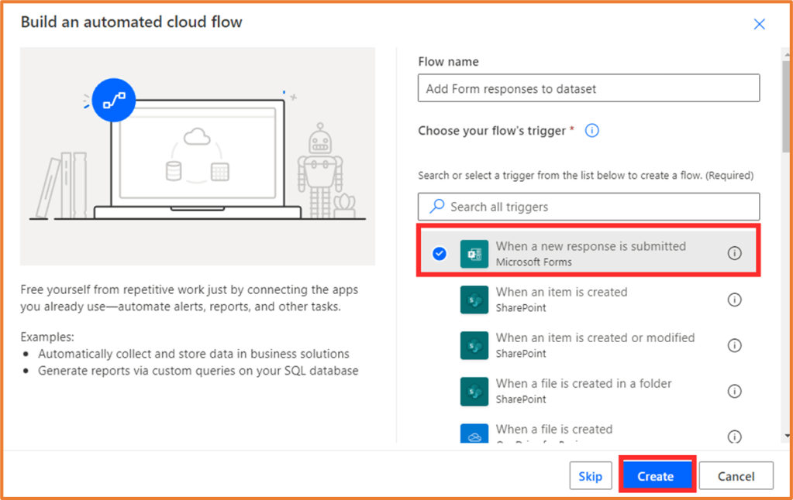This screenshot has height=500, width=793.
Task: Uncheck the selected Microsoft Forms trigger checkmark
Action: pyautogui.click(x=440, y=254)
